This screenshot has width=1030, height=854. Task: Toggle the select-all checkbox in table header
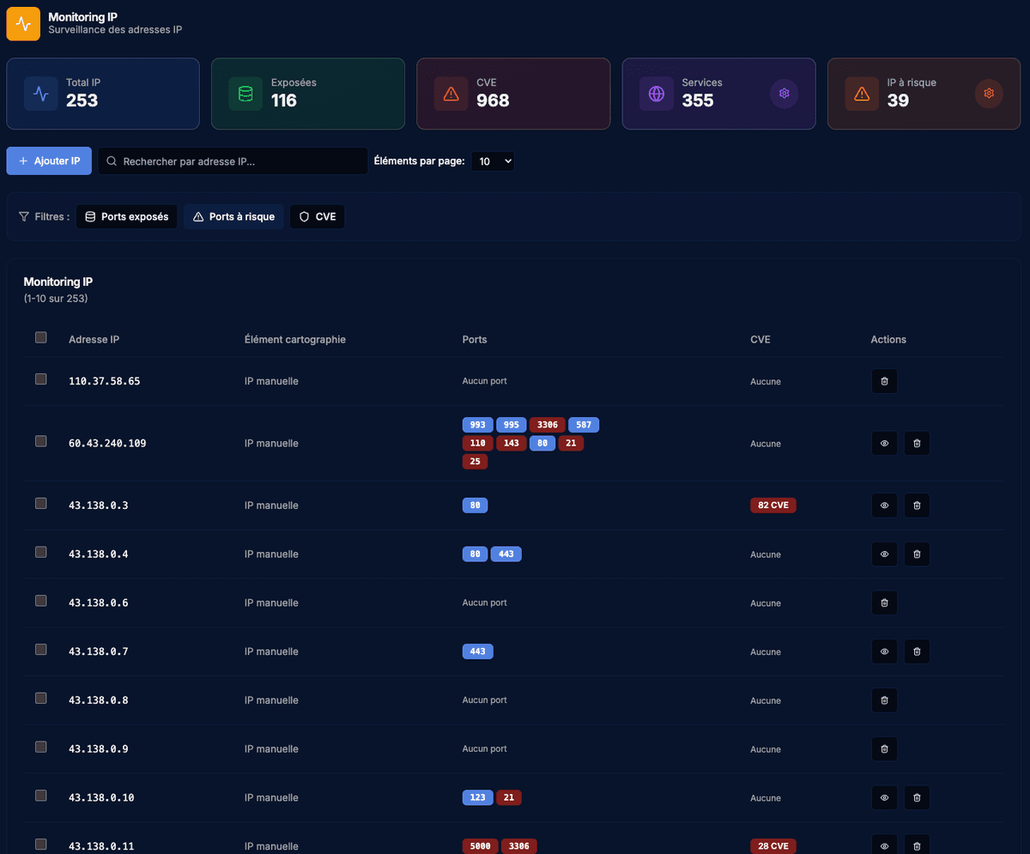(41, 338)
